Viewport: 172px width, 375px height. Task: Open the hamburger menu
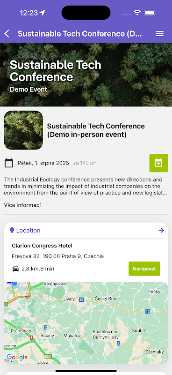click(x=159, y=34)
